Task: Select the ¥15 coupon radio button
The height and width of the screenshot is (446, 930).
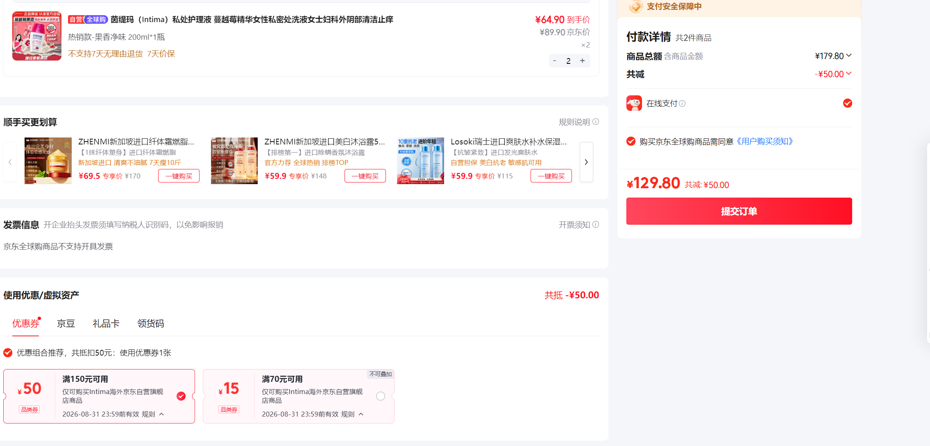Action: (381, 396)
